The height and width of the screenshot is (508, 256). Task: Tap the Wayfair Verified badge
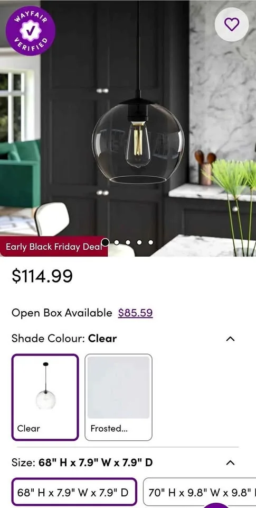point(31,31)
